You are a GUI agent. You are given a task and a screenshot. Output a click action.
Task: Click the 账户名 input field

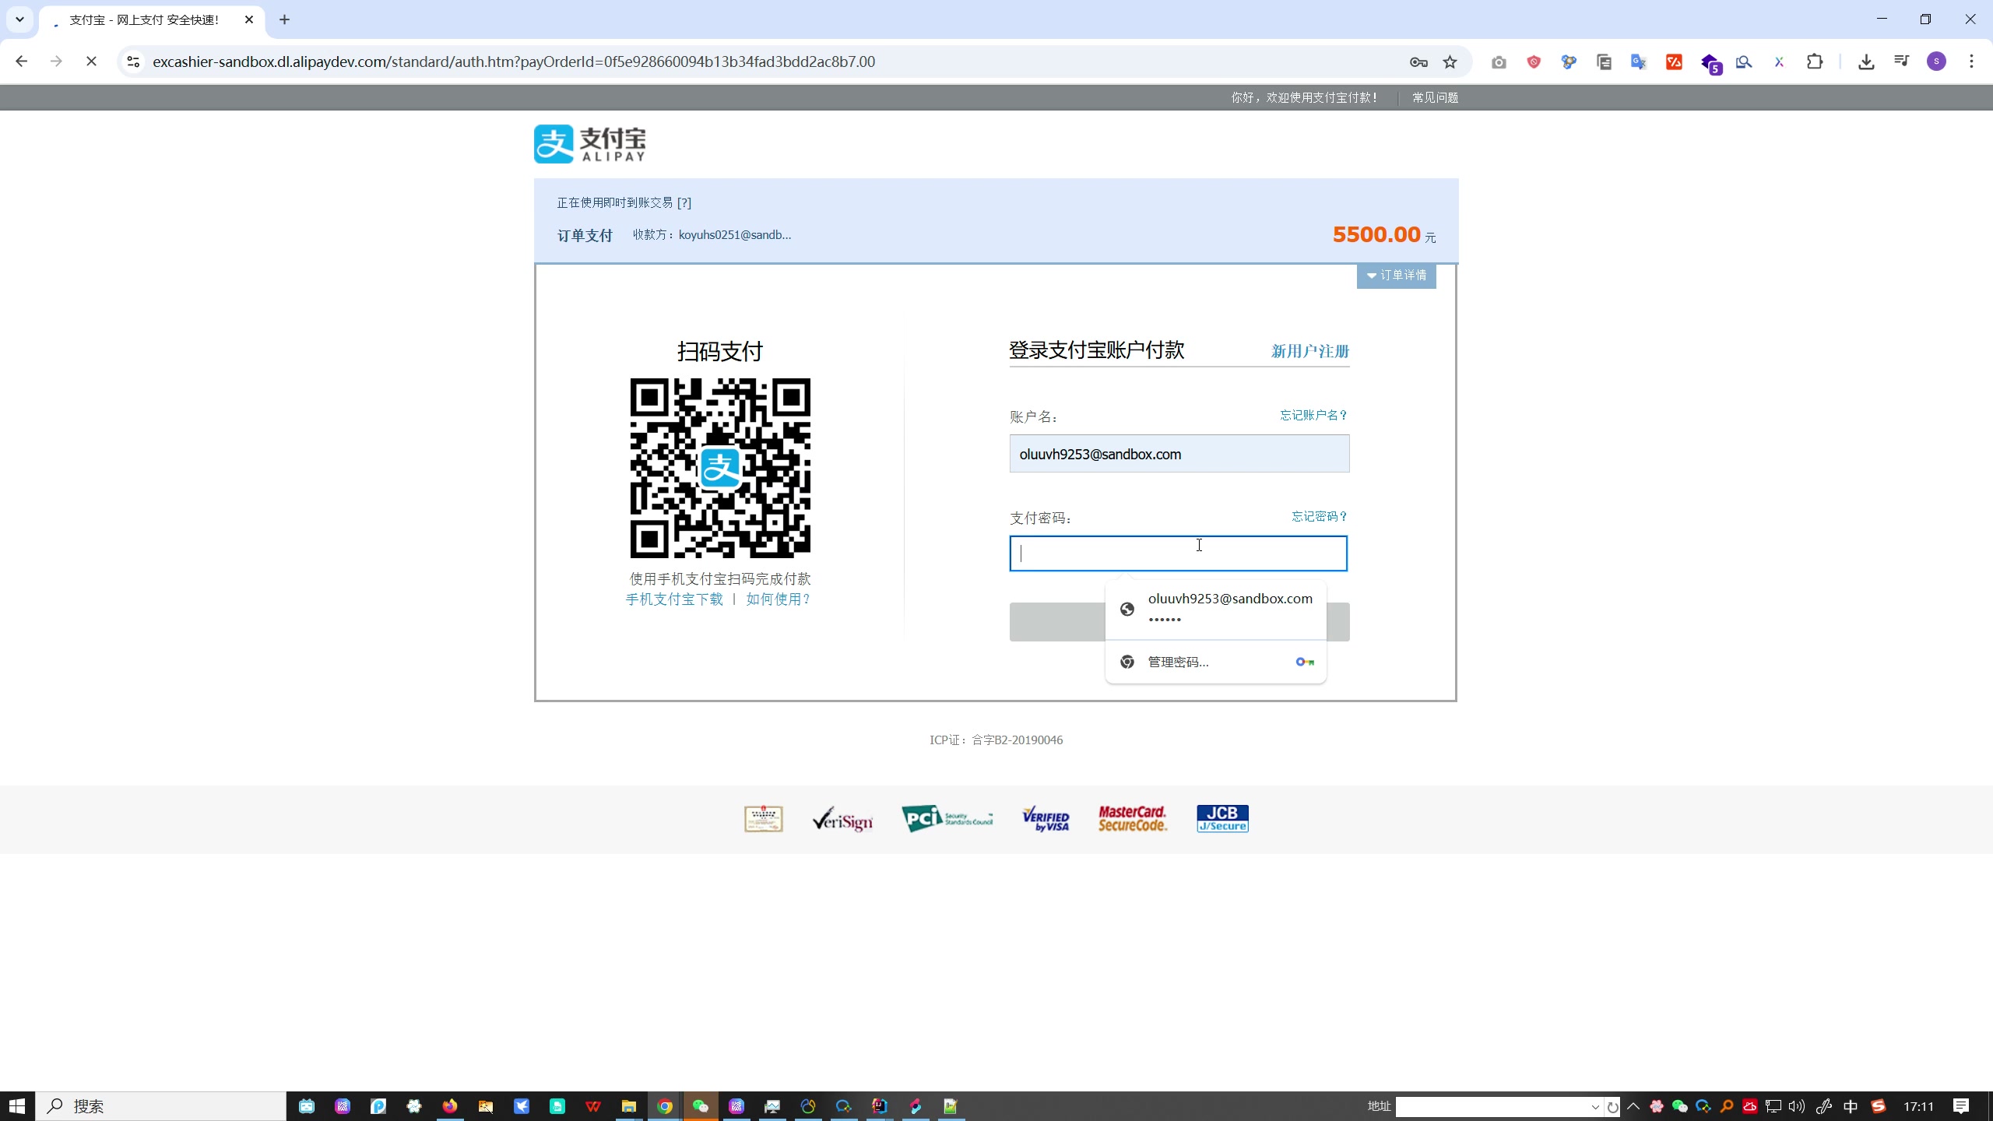(x=1179, y=454)
